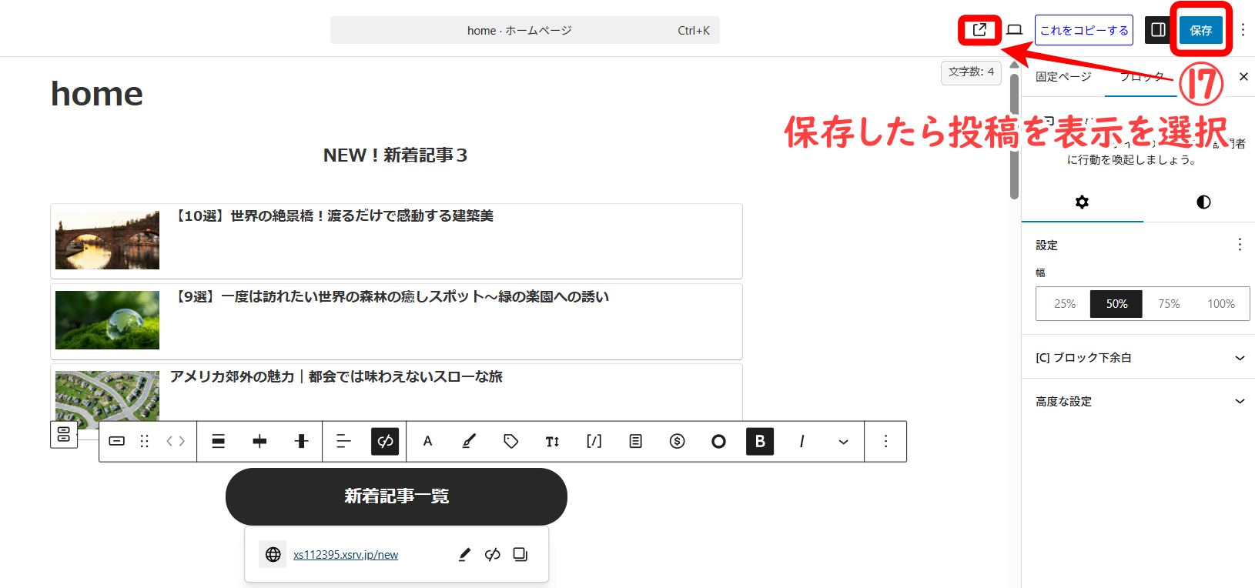The width and height of the screenshot is (1255, 588).
Task: Switch to the 固定ページ tab
Action: [x=1063, y=76]
